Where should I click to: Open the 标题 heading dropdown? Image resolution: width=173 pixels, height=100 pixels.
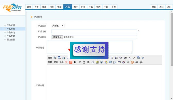pyautogui.click(x=50, y=62)
